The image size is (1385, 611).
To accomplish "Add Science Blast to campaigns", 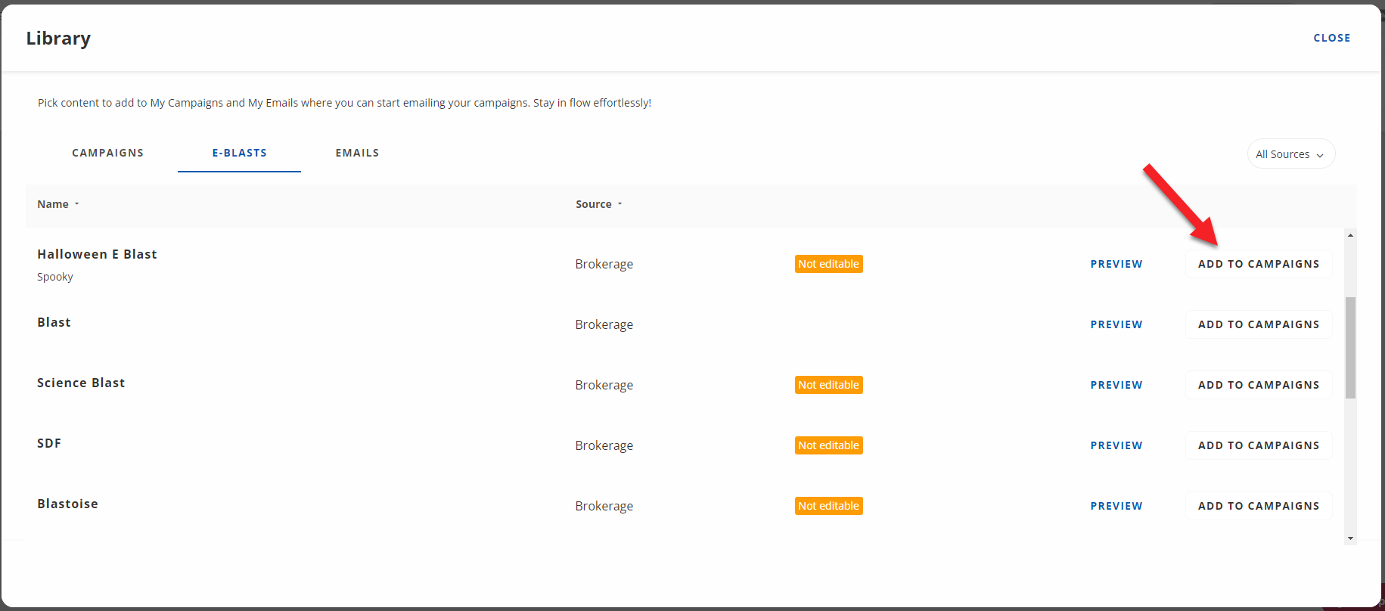I will pyautogui.click(x=1258, y=385).
